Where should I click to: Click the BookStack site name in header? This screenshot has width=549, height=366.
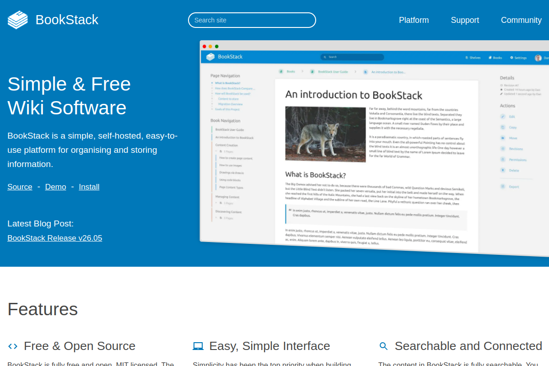pos(67,20)
